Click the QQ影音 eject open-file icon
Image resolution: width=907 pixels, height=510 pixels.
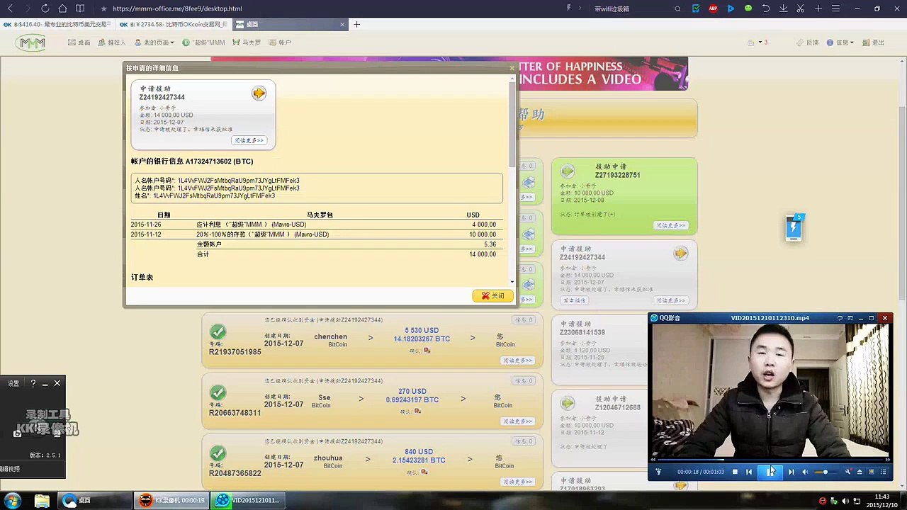pos(860,472)
